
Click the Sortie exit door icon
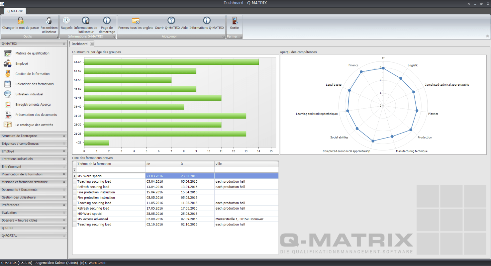pyautogui.click(x=235, y=21)
